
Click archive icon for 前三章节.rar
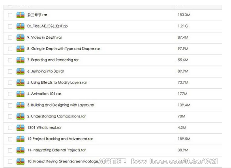click(21, 15)
